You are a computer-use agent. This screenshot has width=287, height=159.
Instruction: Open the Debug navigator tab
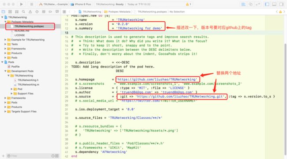pyautogui.click(x=44, y=12)
